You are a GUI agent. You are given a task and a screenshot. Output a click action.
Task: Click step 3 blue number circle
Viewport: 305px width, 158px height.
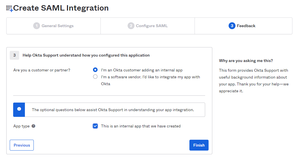[x=232, y=26]
